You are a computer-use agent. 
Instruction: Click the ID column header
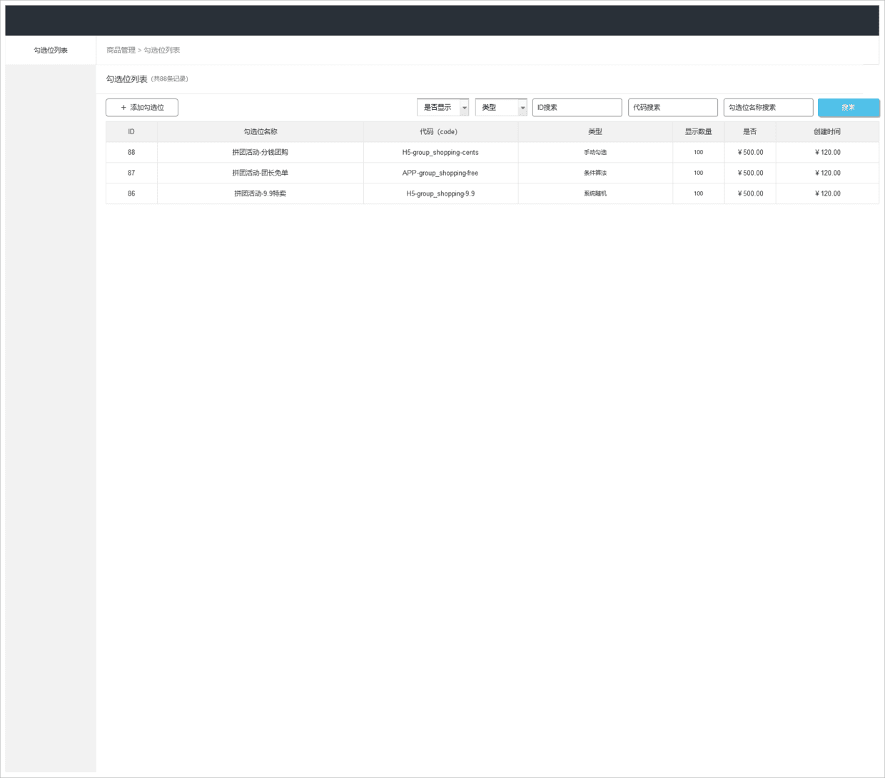[131, 131]
